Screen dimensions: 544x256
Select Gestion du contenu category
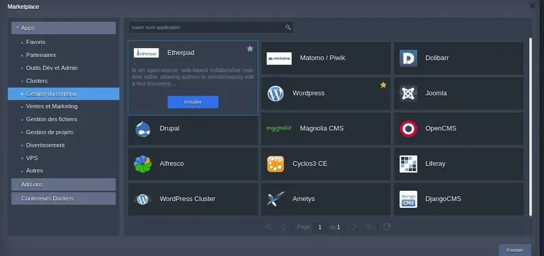pos(63,94)
